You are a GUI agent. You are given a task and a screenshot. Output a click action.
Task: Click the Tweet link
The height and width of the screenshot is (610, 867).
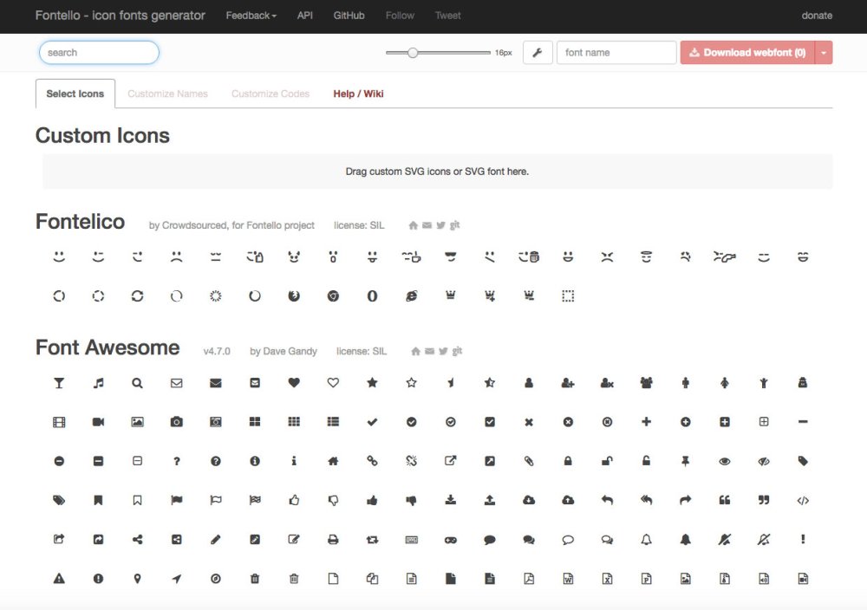point(448,16)
